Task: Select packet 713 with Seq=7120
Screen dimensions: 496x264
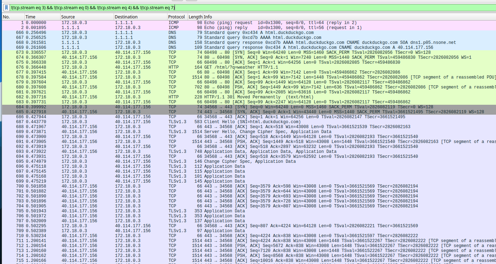Action: click(x=249, y=251)
